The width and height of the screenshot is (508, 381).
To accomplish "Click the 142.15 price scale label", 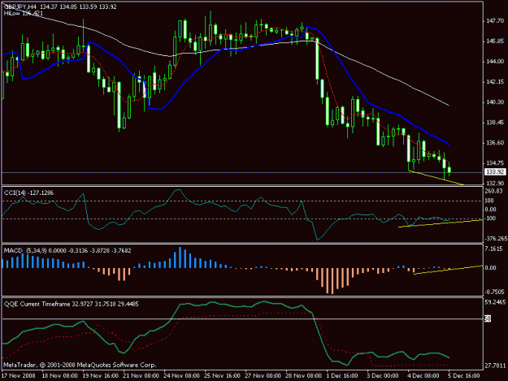I will pos(495,82).
